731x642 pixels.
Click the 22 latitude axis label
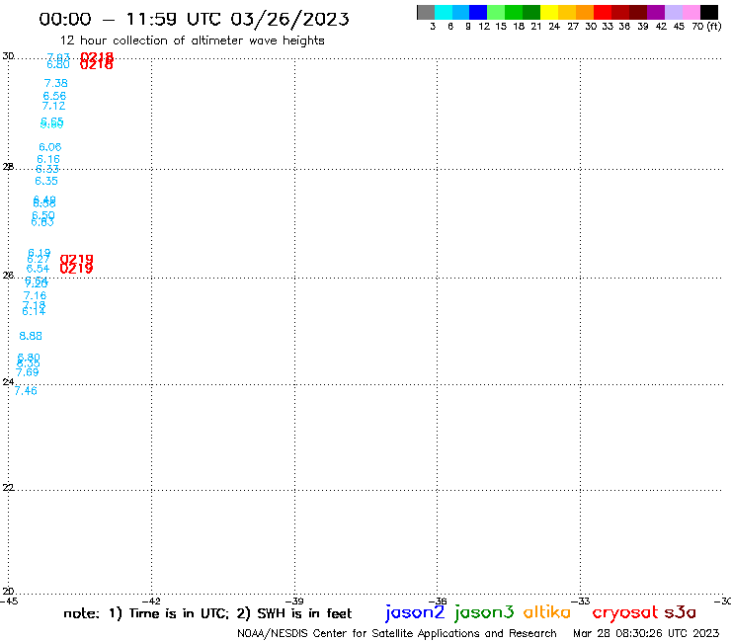(x=8, y=487)
